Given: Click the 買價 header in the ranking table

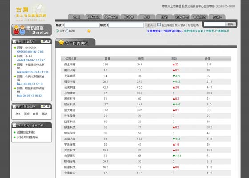Looking at the screenshot, I should [108, 59].
